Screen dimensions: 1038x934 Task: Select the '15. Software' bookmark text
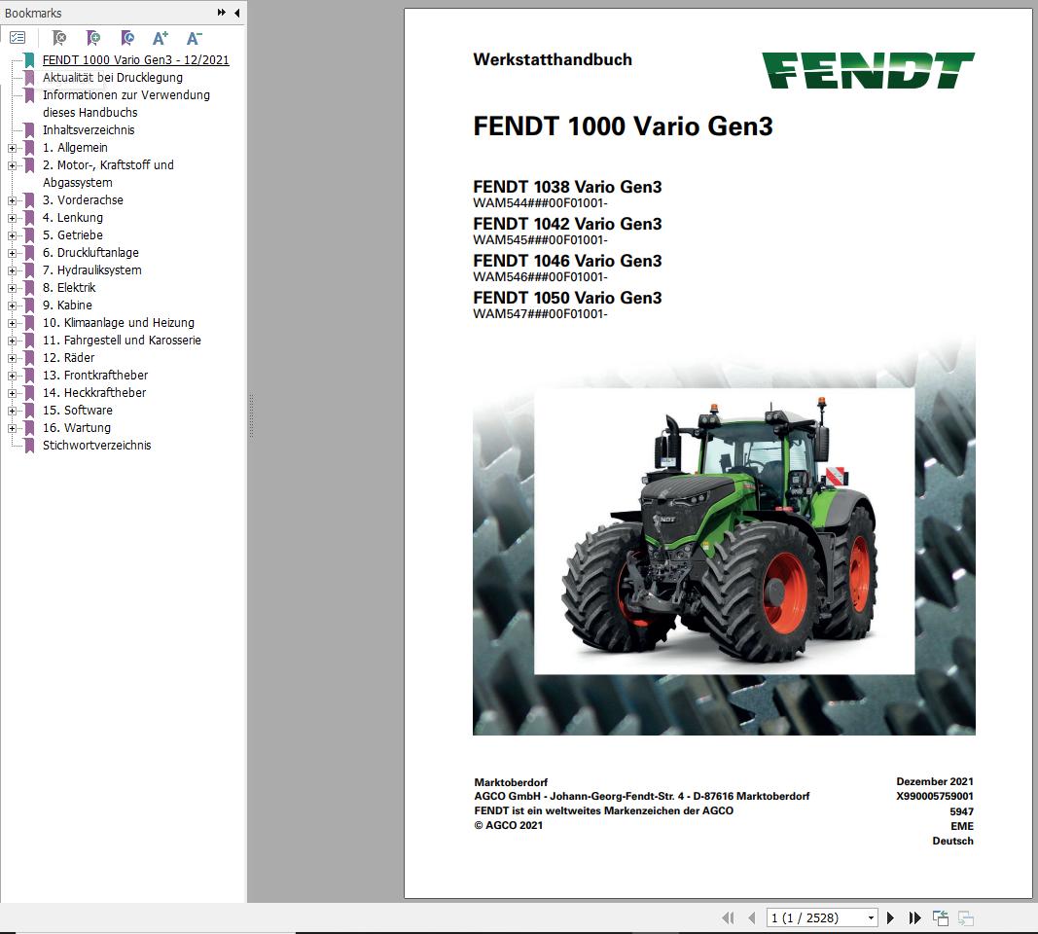coord(78,411)
